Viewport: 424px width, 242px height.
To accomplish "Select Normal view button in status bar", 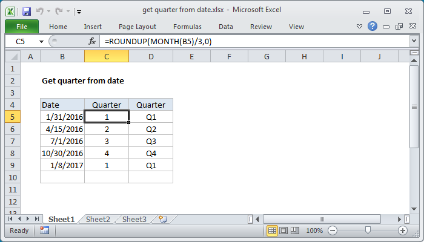I will pyautogui.click(x=273, y=231).
